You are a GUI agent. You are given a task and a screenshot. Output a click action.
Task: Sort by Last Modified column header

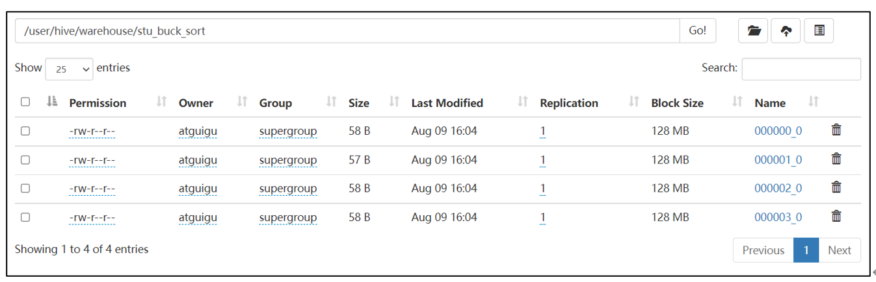pos(447,103)
